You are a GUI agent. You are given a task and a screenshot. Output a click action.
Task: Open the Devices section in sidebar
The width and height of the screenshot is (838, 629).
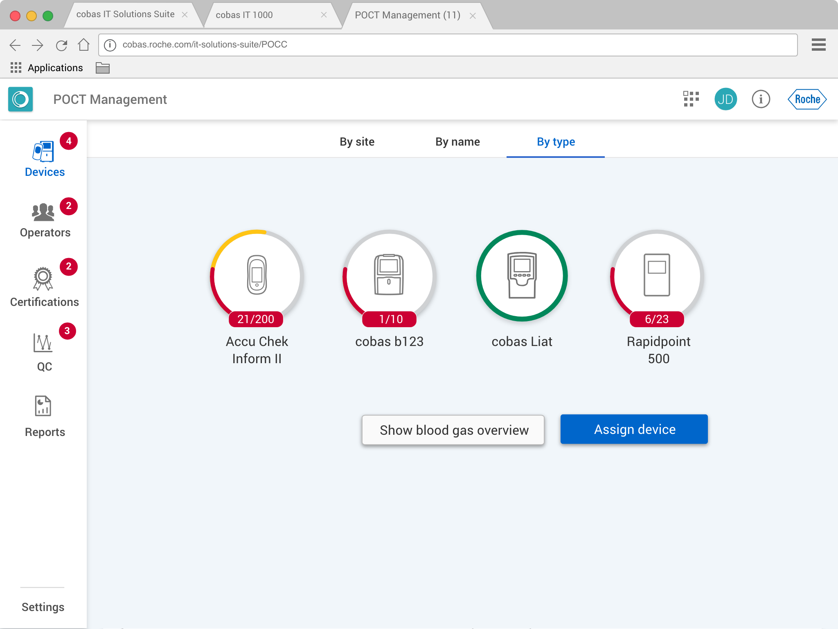(44, 159)
